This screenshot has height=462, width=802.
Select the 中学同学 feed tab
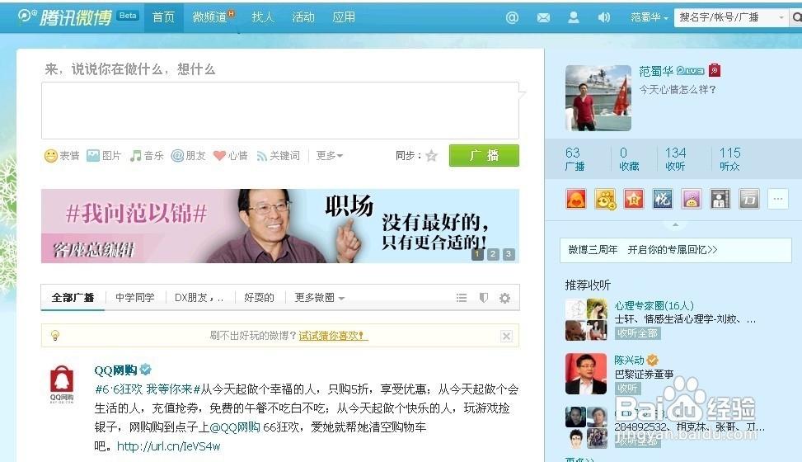coord(135,298)
